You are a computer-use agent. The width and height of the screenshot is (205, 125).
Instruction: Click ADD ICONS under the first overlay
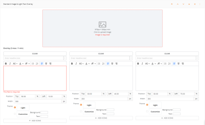point(35,121)
